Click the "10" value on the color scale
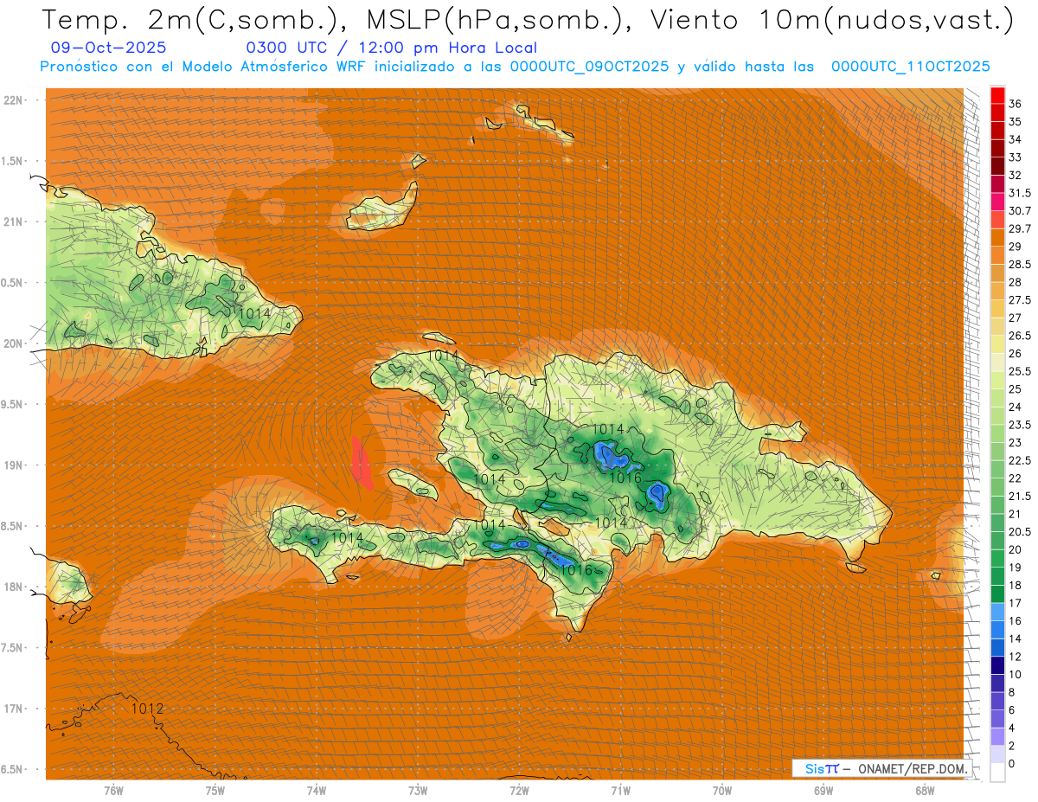Screen dimensions: 1038x802 pos(1015,674)
